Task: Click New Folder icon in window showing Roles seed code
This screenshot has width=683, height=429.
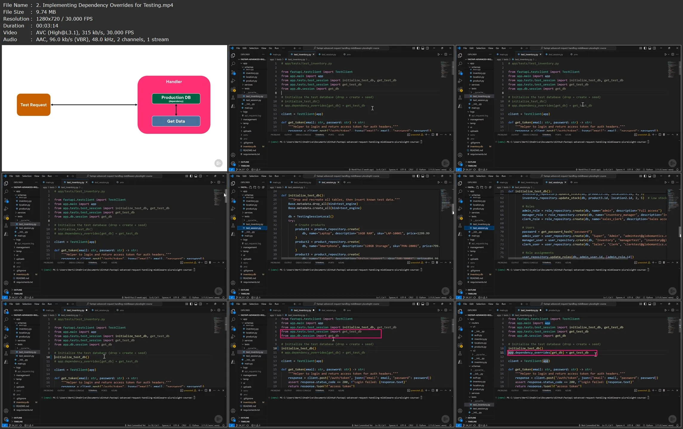Action: [x=482, y=187]
